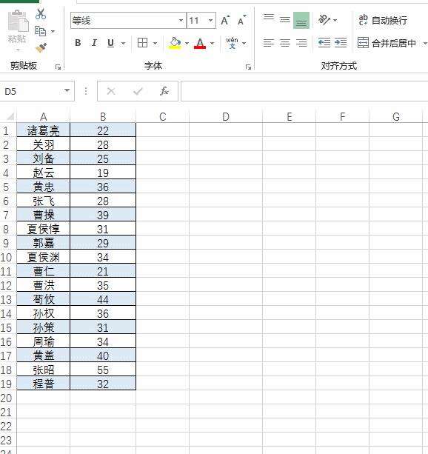The image size is (428, 454).
Task: Decrease indent icon
Action: coord(324,43)
